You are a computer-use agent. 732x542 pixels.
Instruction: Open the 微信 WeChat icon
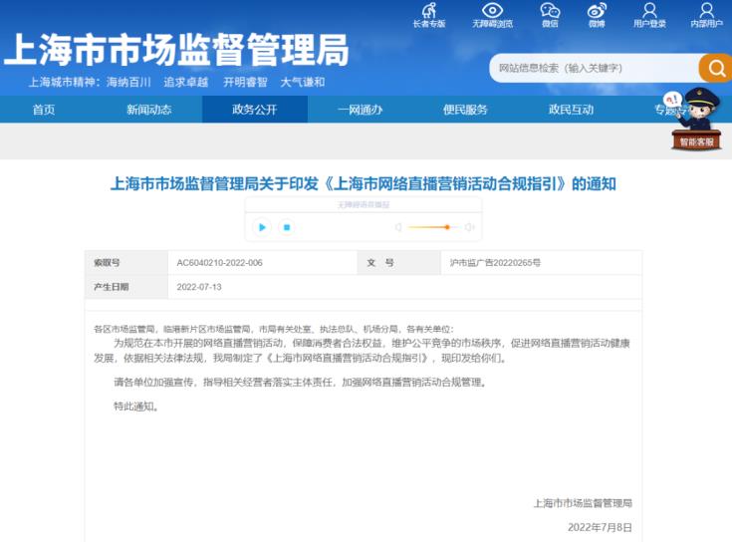pos(550,11)
